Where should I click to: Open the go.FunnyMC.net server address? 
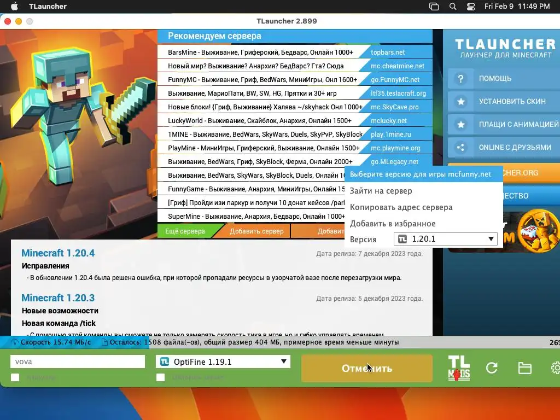click(x=395, y=80)
